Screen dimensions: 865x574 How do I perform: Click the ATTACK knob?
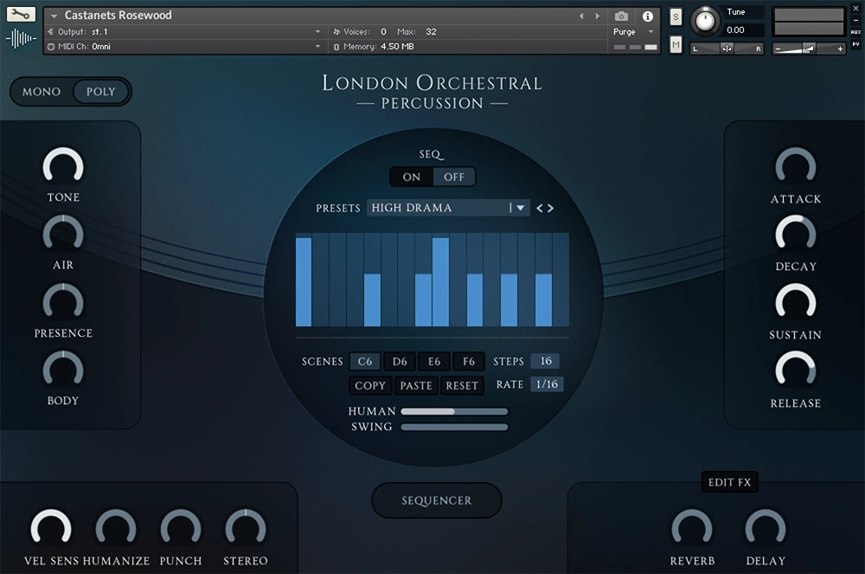796,166
